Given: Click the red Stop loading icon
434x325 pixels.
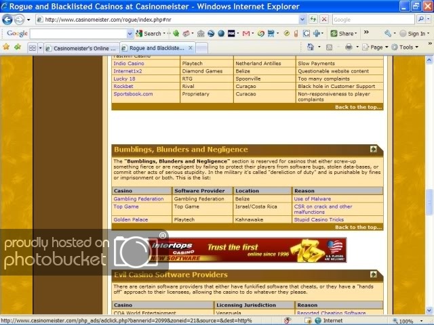Looking at the screenshot, I should [324, 19].
